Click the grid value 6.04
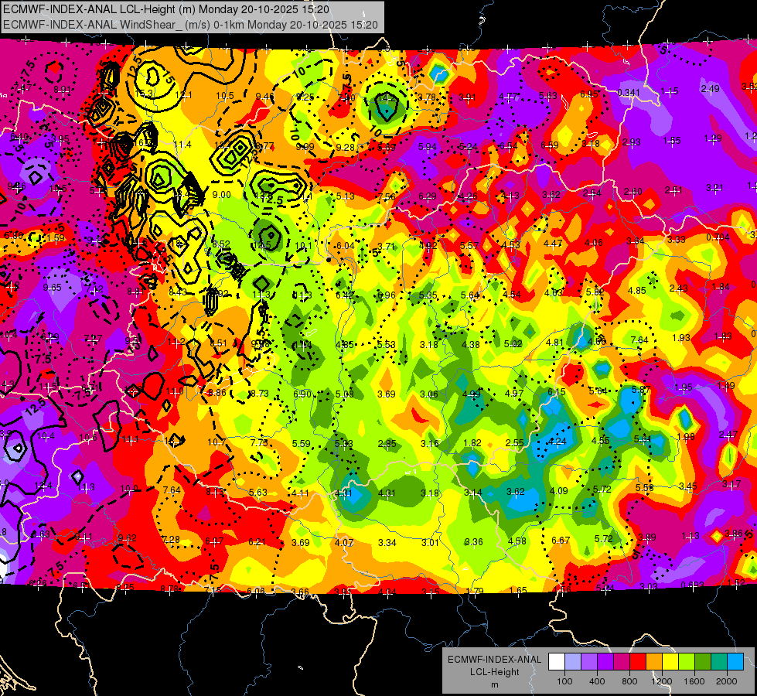 345,246
